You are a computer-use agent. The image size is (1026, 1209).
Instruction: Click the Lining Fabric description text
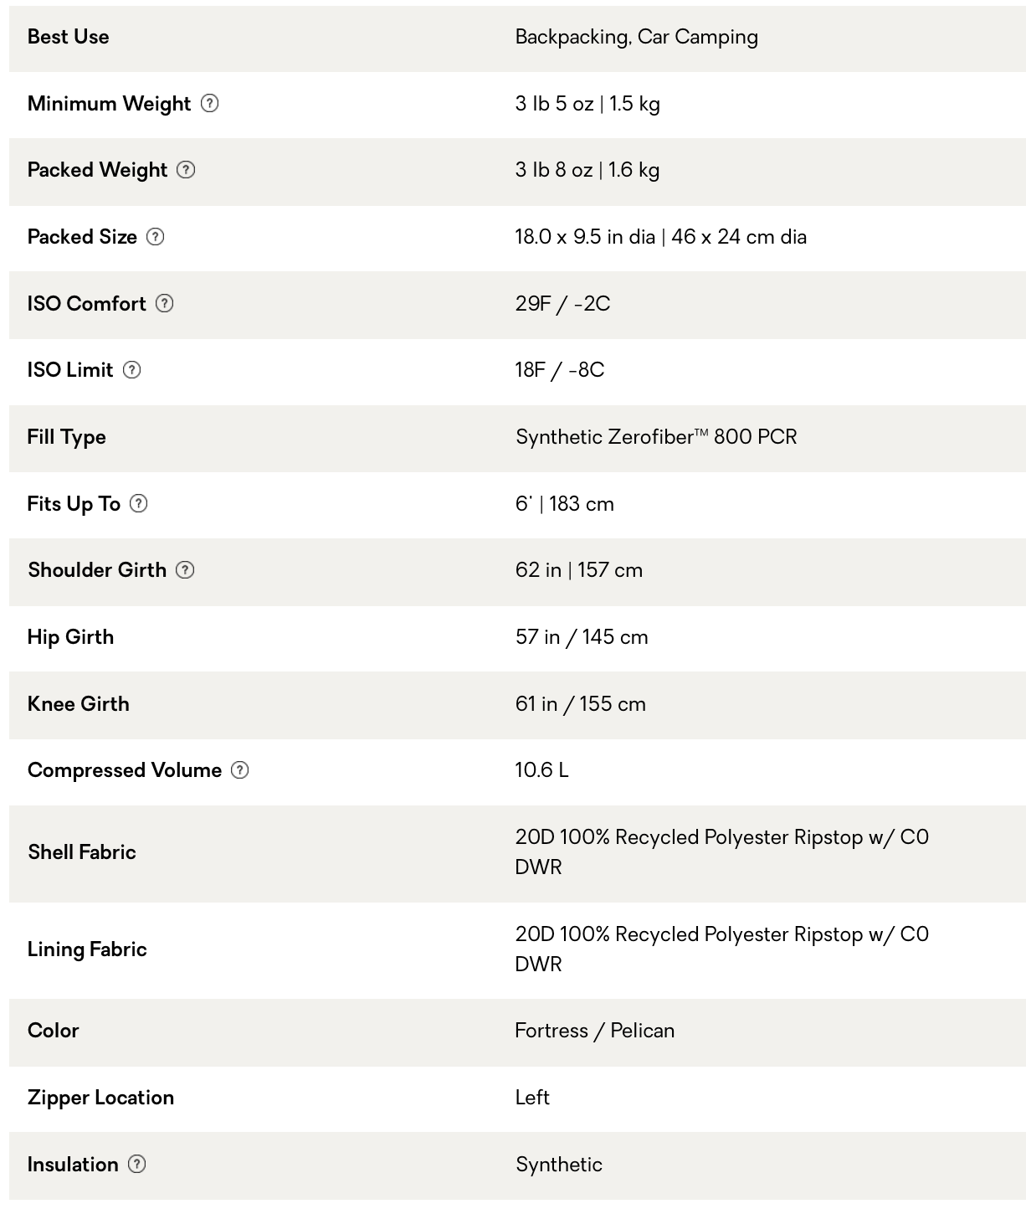[721, 949]
